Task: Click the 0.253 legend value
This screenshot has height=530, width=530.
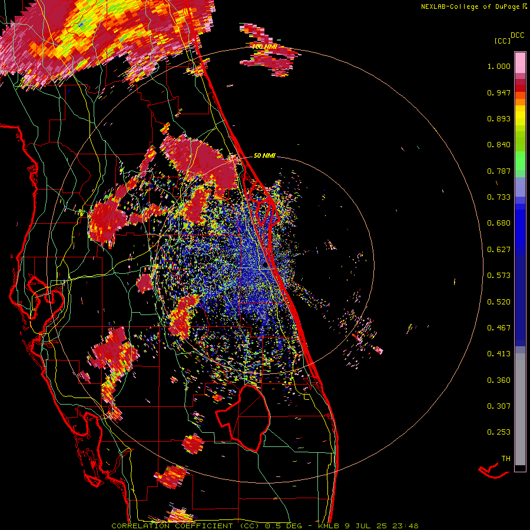Action: (499, 432)
